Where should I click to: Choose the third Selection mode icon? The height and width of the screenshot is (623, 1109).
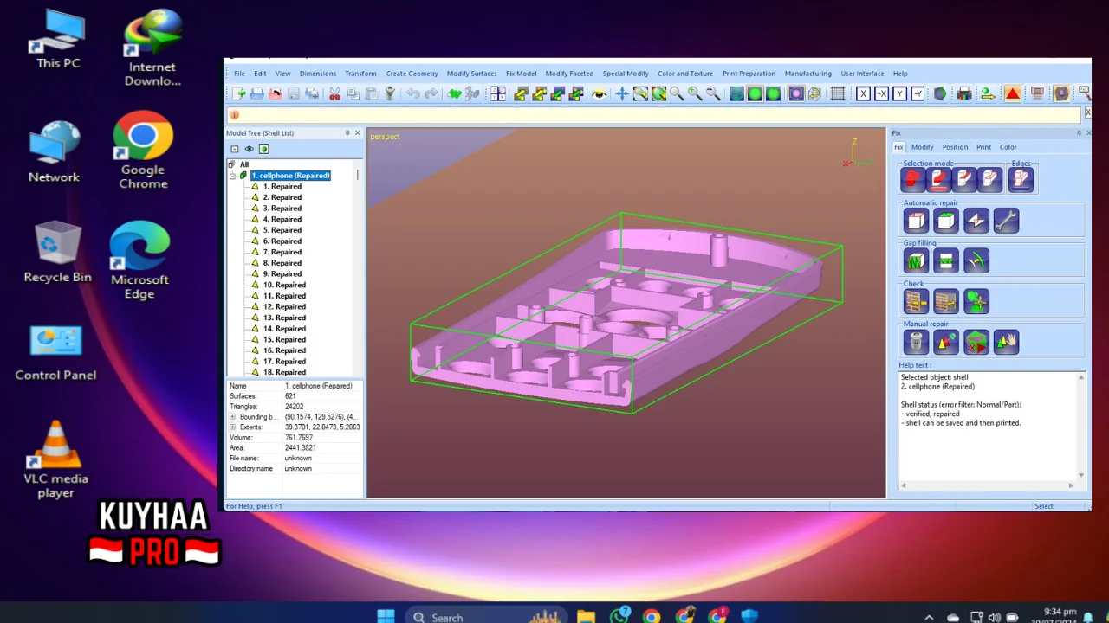coord(964,179)
